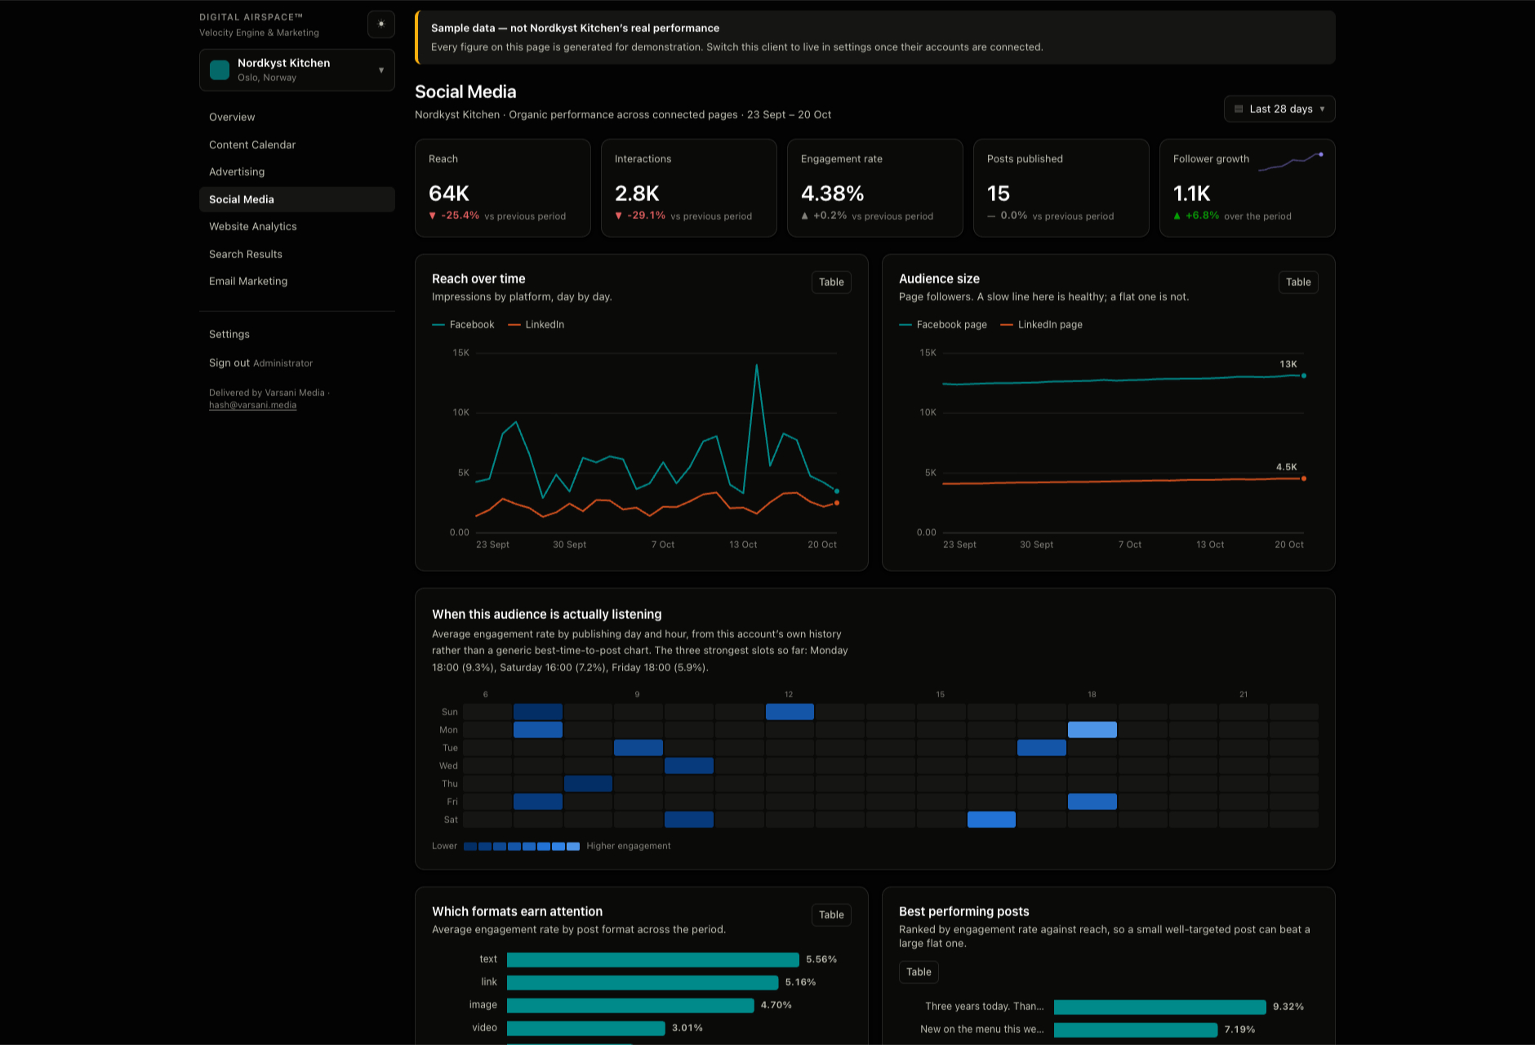Click the Saturday 16:00 heatmap cell
This screenshot has width=1535, height=1045.
point(991,820)
